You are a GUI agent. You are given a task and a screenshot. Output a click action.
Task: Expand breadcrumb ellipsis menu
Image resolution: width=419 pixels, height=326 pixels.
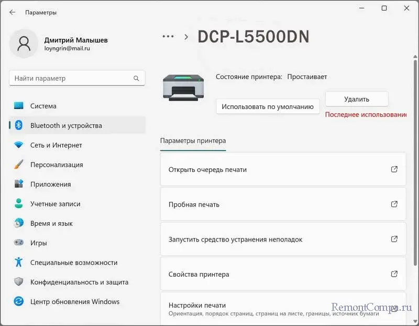point(168,37)
